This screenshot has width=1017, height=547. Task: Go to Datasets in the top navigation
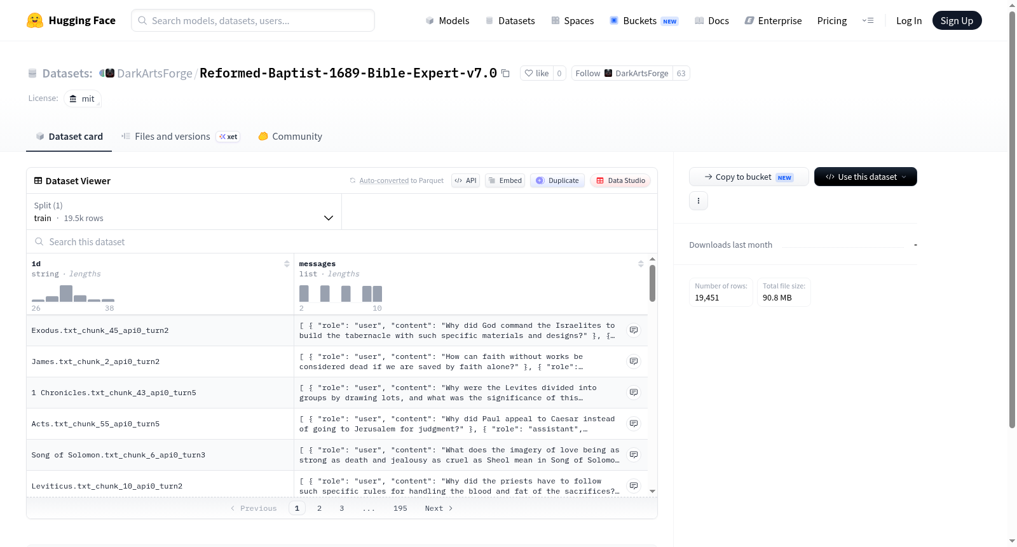(x=510, y=21)
